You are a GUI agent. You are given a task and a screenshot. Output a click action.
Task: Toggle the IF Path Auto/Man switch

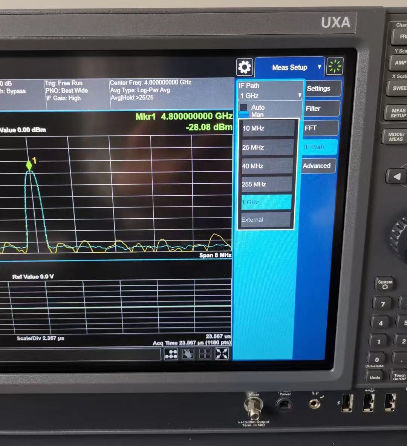point(244,111)
